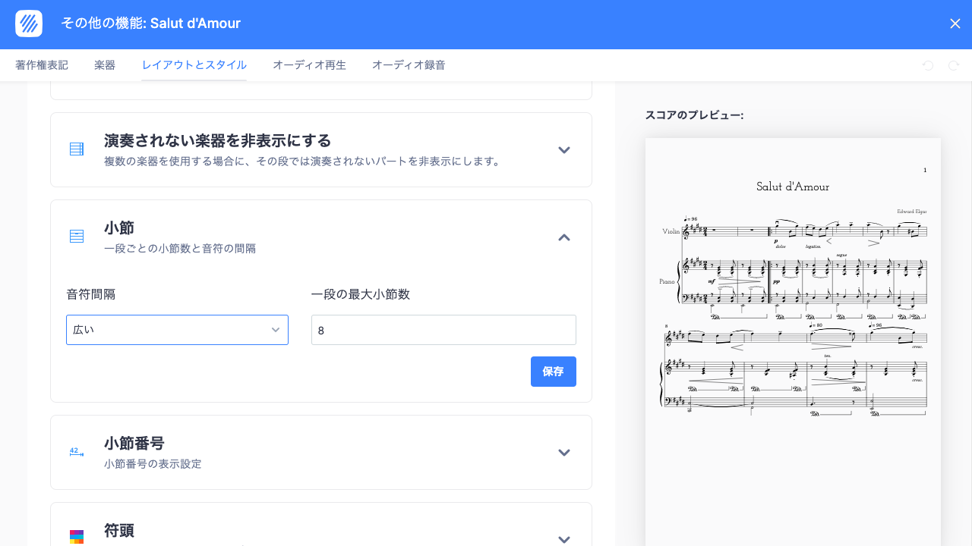Click the 一段の最大小節数 input field
Image resolution: width=972 pixels, height=546 pixels.
click(x=443, y=329)
